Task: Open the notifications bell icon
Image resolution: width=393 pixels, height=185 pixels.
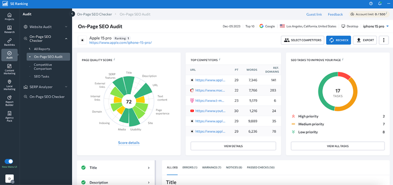Action: 380,3
